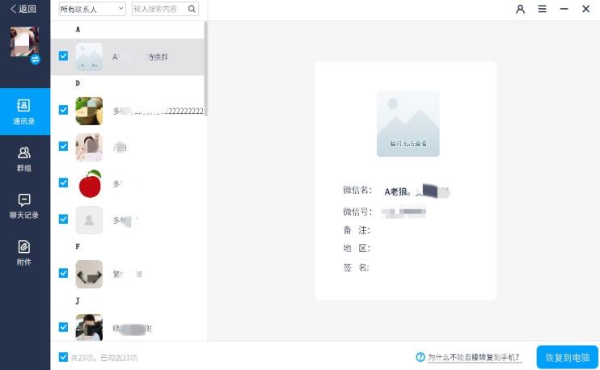Toggle checkbox beside the selfie avatar contact
The width and height of the screenshot is (600, 370).
(x=64, y=146)
